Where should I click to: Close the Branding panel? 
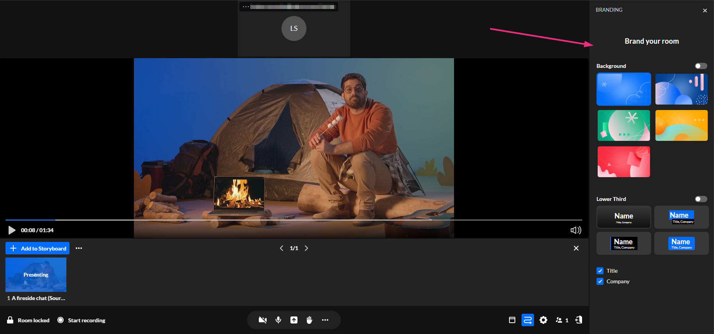(705, 11)
